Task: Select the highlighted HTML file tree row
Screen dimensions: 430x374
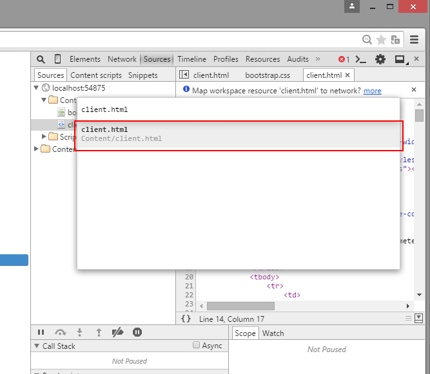Action: [x=54, y=125]
